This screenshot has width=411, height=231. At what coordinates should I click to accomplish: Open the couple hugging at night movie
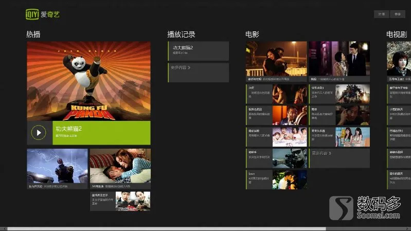[276, 61]
